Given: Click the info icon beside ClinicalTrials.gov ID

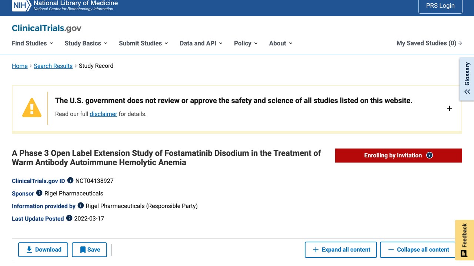Looking at the screenshot, I should point(70,181).
